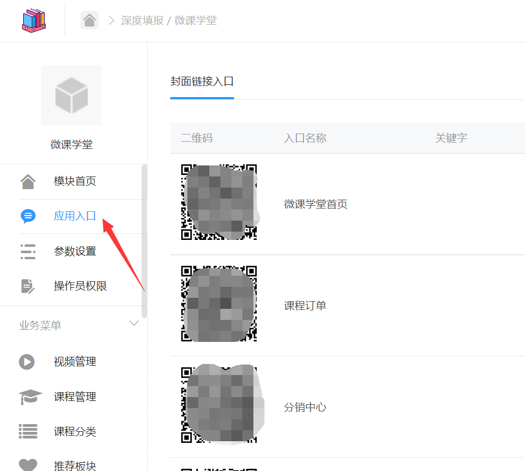The width and height of the screenshot is (525, 471).
Task: Switch to 封面链接入口 tab
Action: tap(202, 82)
